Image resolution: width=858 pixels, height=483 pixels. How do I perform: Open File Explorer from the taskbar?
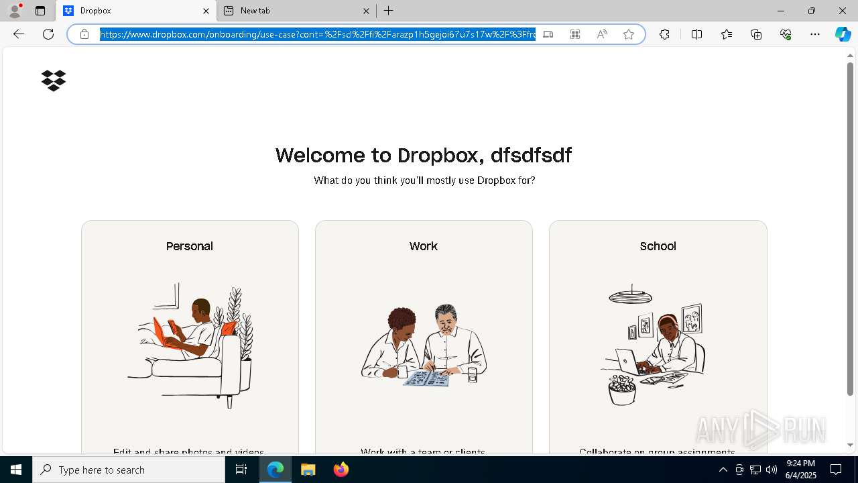tap(308, 470)
